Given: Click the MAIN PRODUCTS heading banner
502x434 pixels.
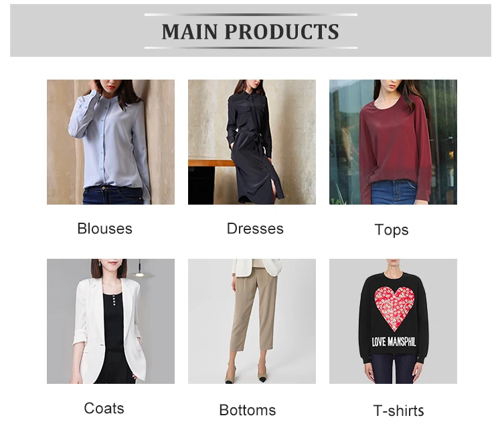Looking at the screenshot, I should pyautogui.click(x=251, y=31).
